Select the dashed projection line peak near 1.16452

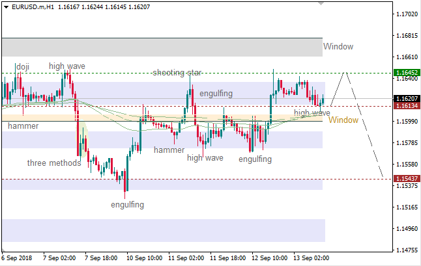(345, 73)
